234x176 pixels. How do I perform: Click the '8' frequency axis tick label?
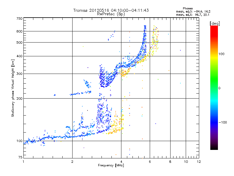(x=170, y=162)
